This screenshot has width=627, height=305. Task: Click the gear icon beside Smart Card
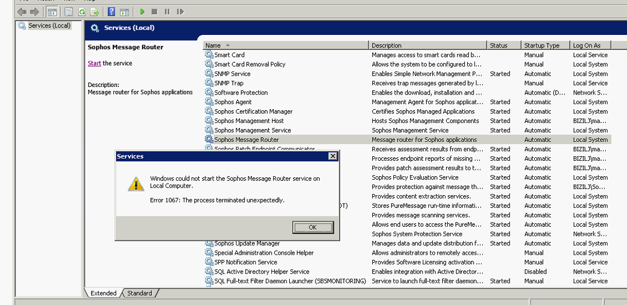point(209,55)
